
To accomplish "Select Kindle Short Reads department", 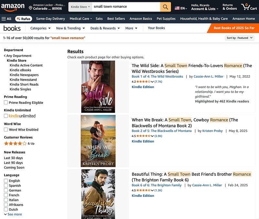I will (24, 84).
